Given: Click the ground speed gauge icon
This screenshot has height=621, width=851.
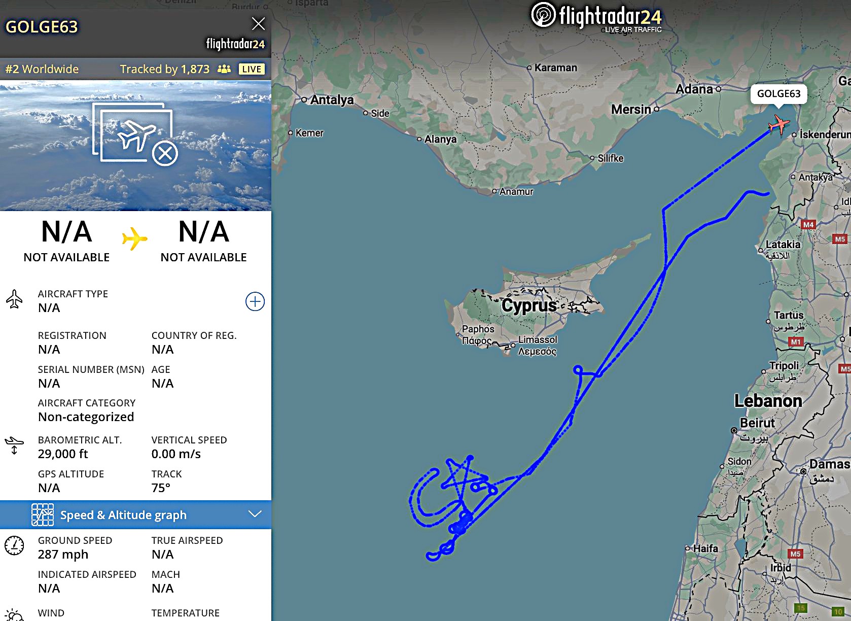Looking at the screenshot, I should tap(14, 545).
